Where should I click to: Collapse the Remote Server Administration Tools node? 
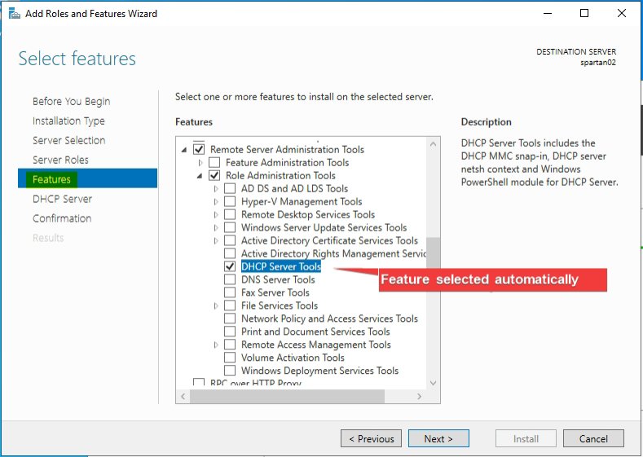tap(184, 149)
